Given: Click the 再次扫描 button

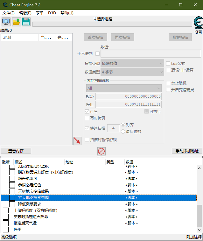Looking at the screenshot, I should click(122, 37).
